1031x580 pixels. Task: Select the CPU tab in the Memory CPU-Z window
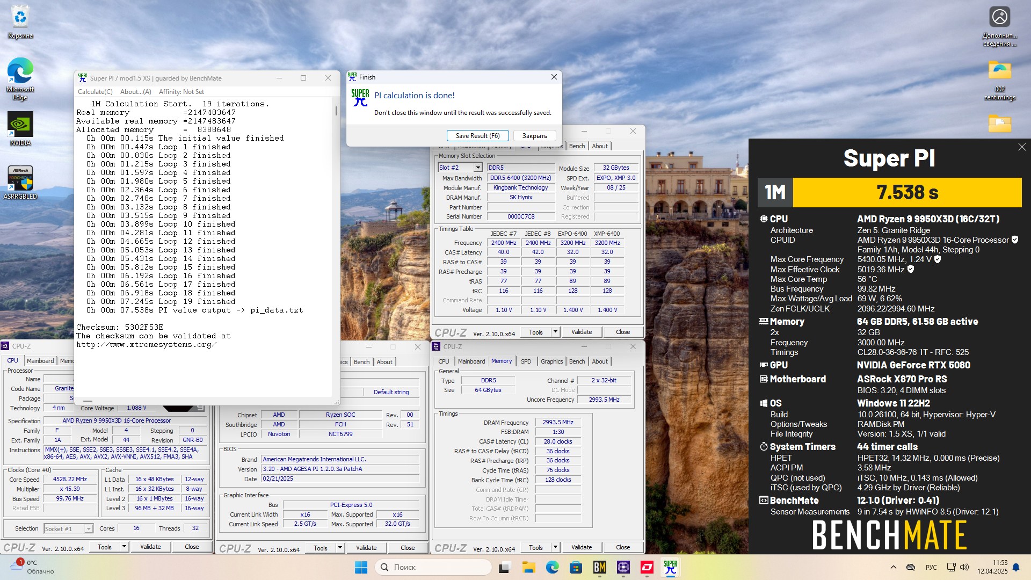click(444, 361)
